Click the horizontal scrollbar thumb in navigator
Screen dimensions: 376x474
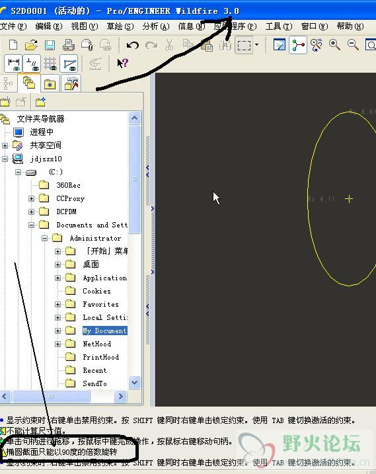pos(51,396)
